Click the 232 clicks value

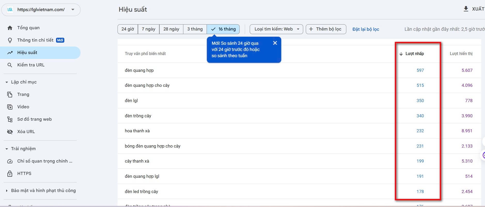click(420, 131)
